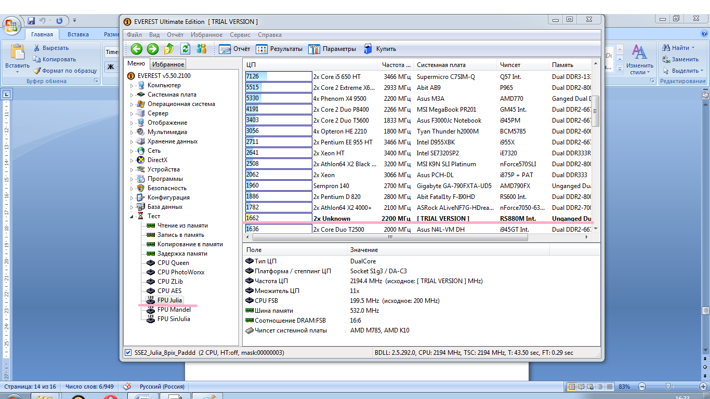Open the Вставка ribbon tab in Word
This screenshot has width=710, height=399.
pos(78,35)
